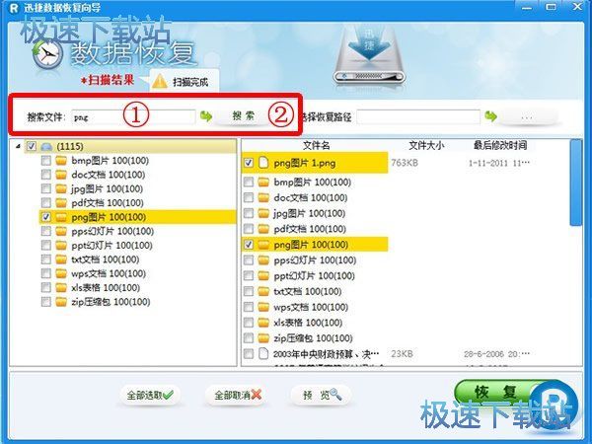This screenshot has width=592, height=444.
Task: Check zip压缩包 box in left tree
Action: pyautogui.click(x=46, y=302)
